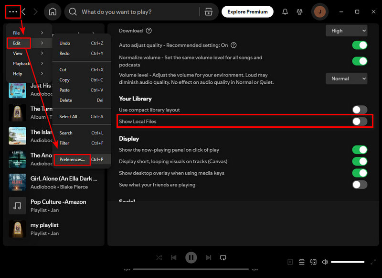Screen dimensions: 382x278
Task: Toggle Show now-playing panel on click
Action: [360, 150]
